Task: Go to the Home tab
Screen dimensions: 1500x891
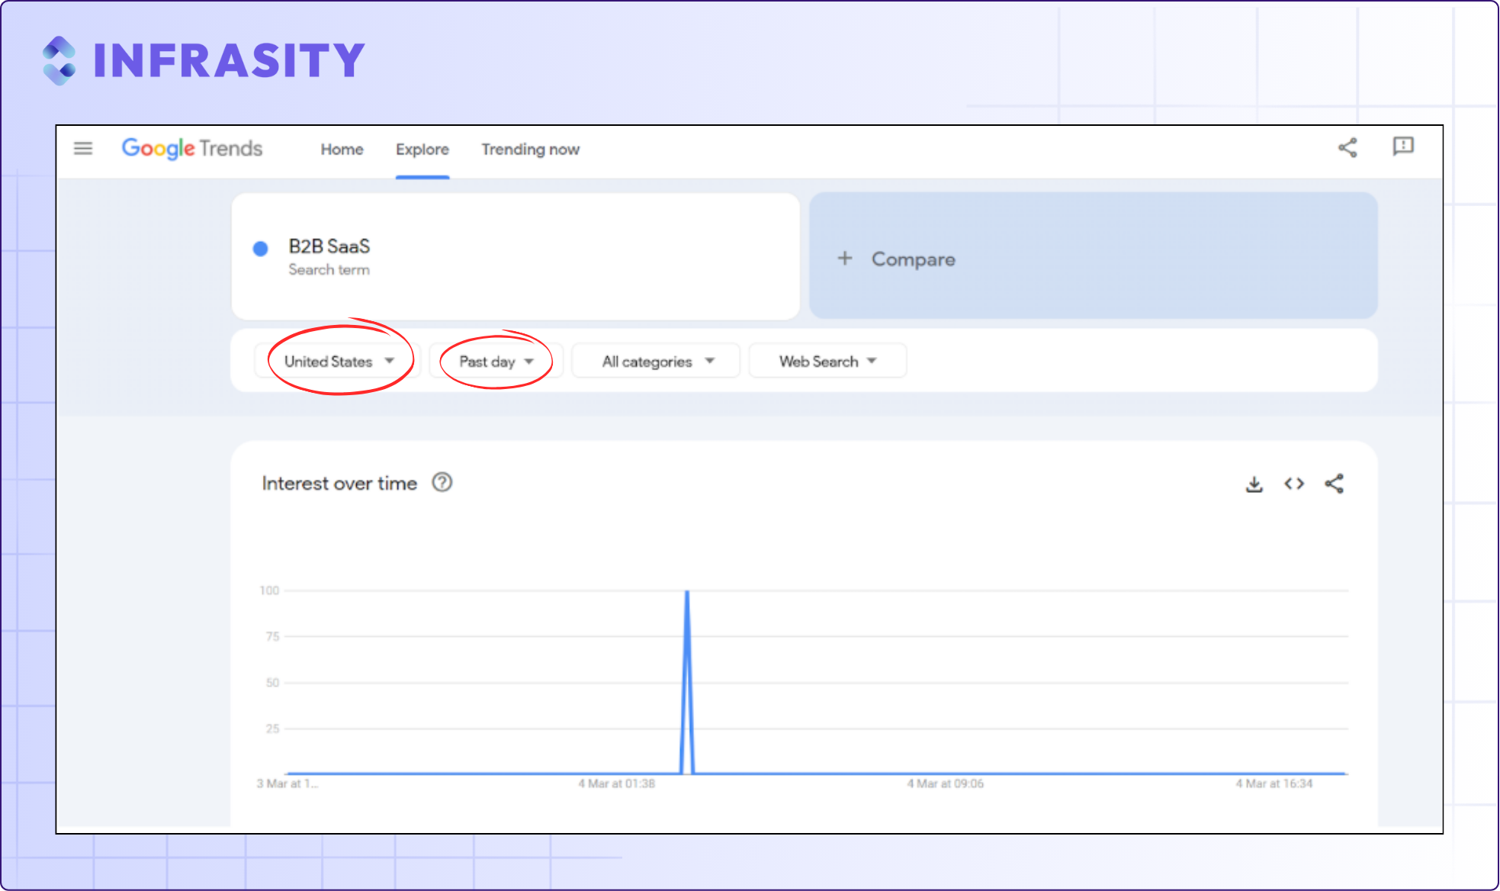Action: pos(342,150)
